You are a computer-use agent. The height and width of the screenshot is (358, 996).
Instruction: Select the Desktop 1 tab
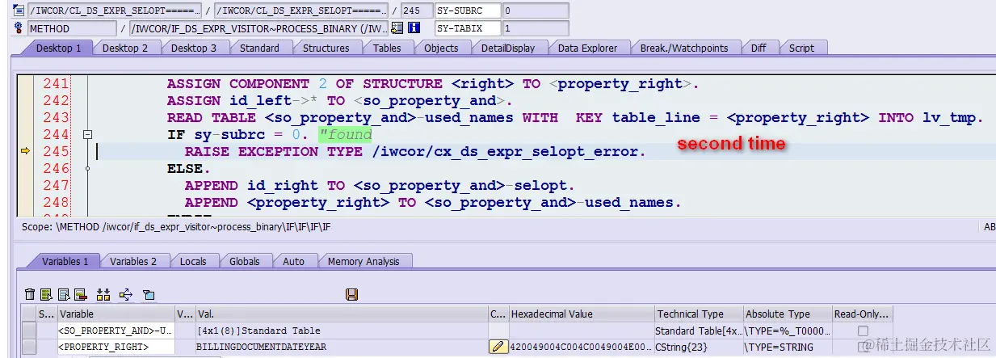[57, 48]
